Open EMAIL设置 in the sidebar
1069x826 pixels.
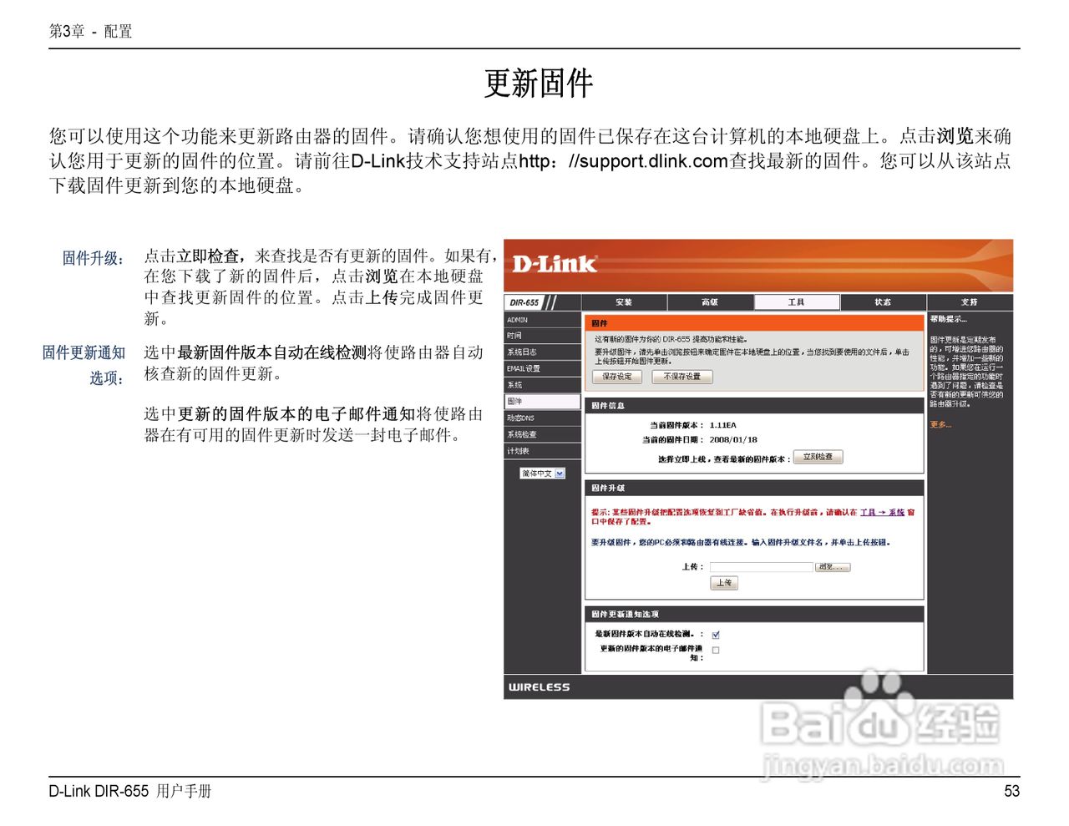click(542, 368)
